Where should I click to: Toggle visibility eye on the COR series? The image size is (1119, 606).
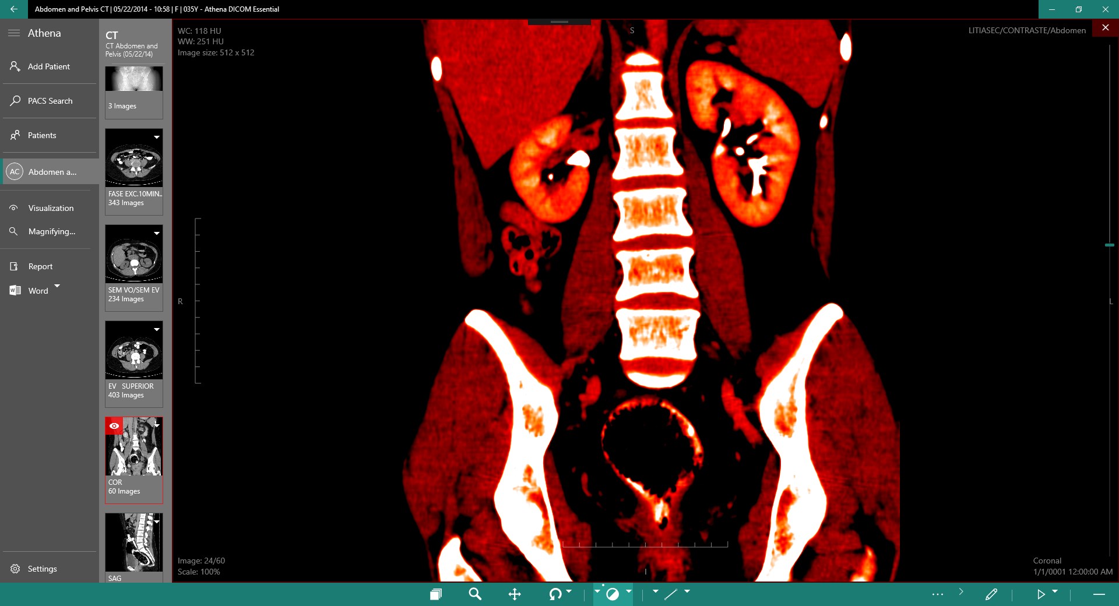click(x=114, y=426)
